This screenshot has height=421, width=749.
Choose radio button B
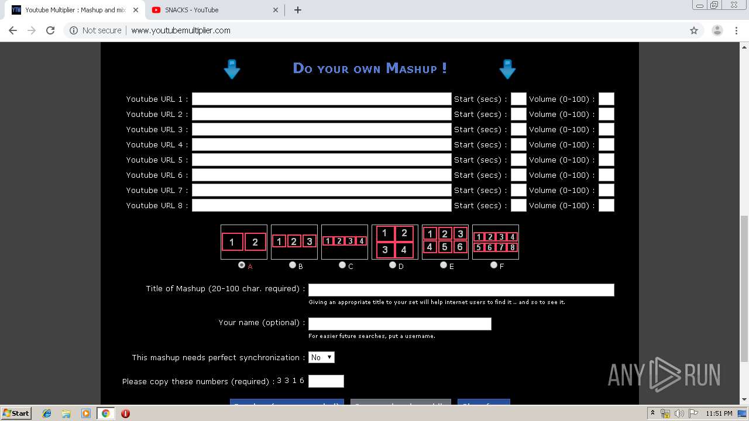pyautogui.click(x=293, y=265)
